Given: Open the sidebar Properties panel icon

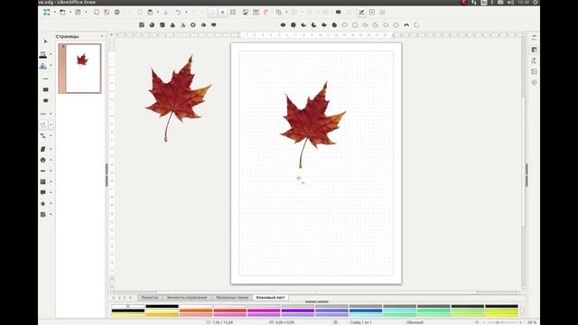Looking at the screenshot, I should (534, 50).
